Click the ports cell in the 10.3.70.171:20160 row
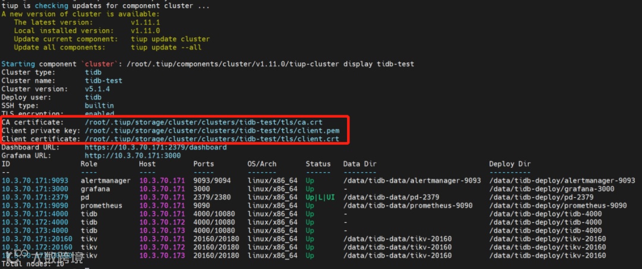The height and width of the screenshot is (269, 642). [216, 239]
